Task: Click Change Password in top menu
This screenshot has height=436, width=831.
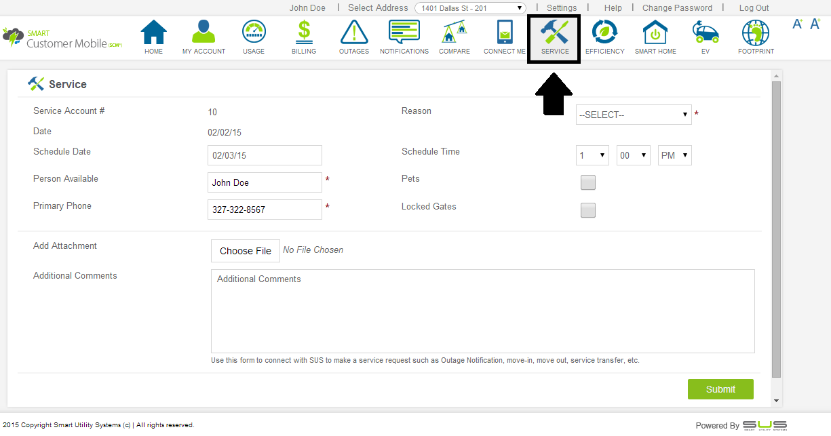Action: [x=677, y=8]
